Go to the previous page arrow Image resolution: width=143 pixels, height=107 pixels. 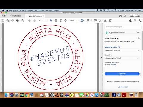pos(29,21)
